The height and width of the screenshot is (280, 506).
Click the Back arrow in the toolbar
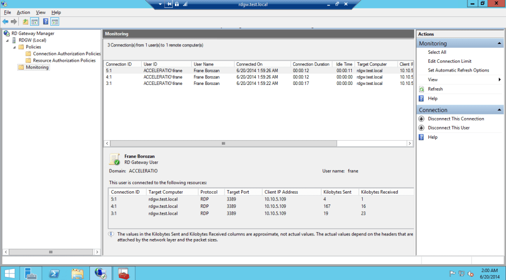[5, 22]
